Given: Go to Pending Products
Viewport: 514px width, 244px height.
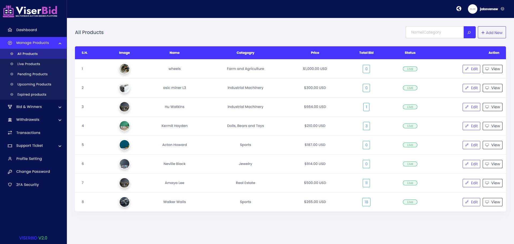Looking at the screenshot, I should (x=33, y=74).
